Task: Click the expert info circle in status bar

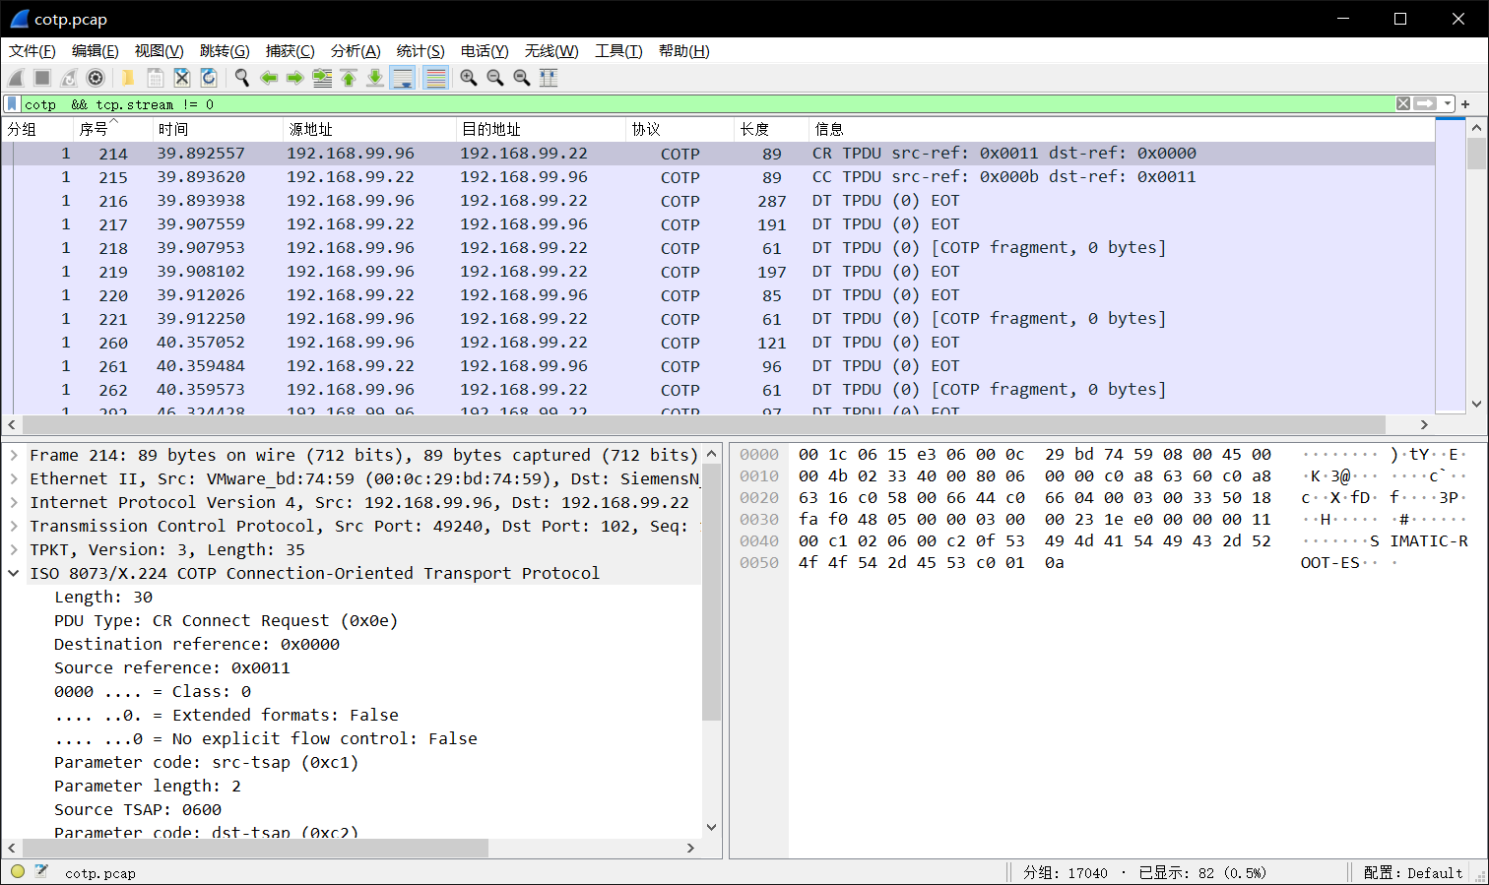Action: click(18, 871)
